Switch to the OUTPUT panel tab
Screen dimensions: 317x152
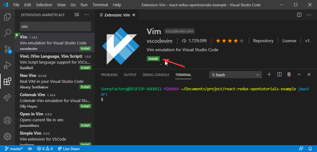(x=130, y=75)
